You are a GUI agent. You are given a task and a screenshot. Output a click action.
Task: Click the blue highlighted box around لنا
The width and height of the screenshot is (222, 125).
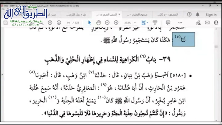point(183,39)
